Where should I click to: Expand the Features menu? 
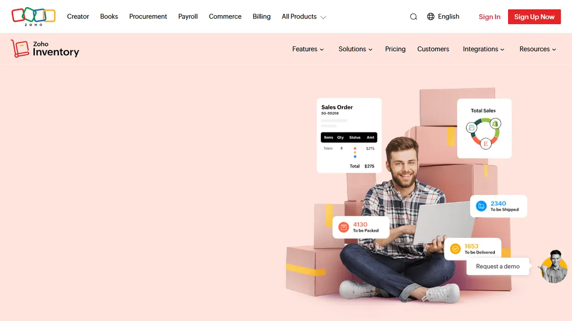pyautogui.click(x=308, y=49)
